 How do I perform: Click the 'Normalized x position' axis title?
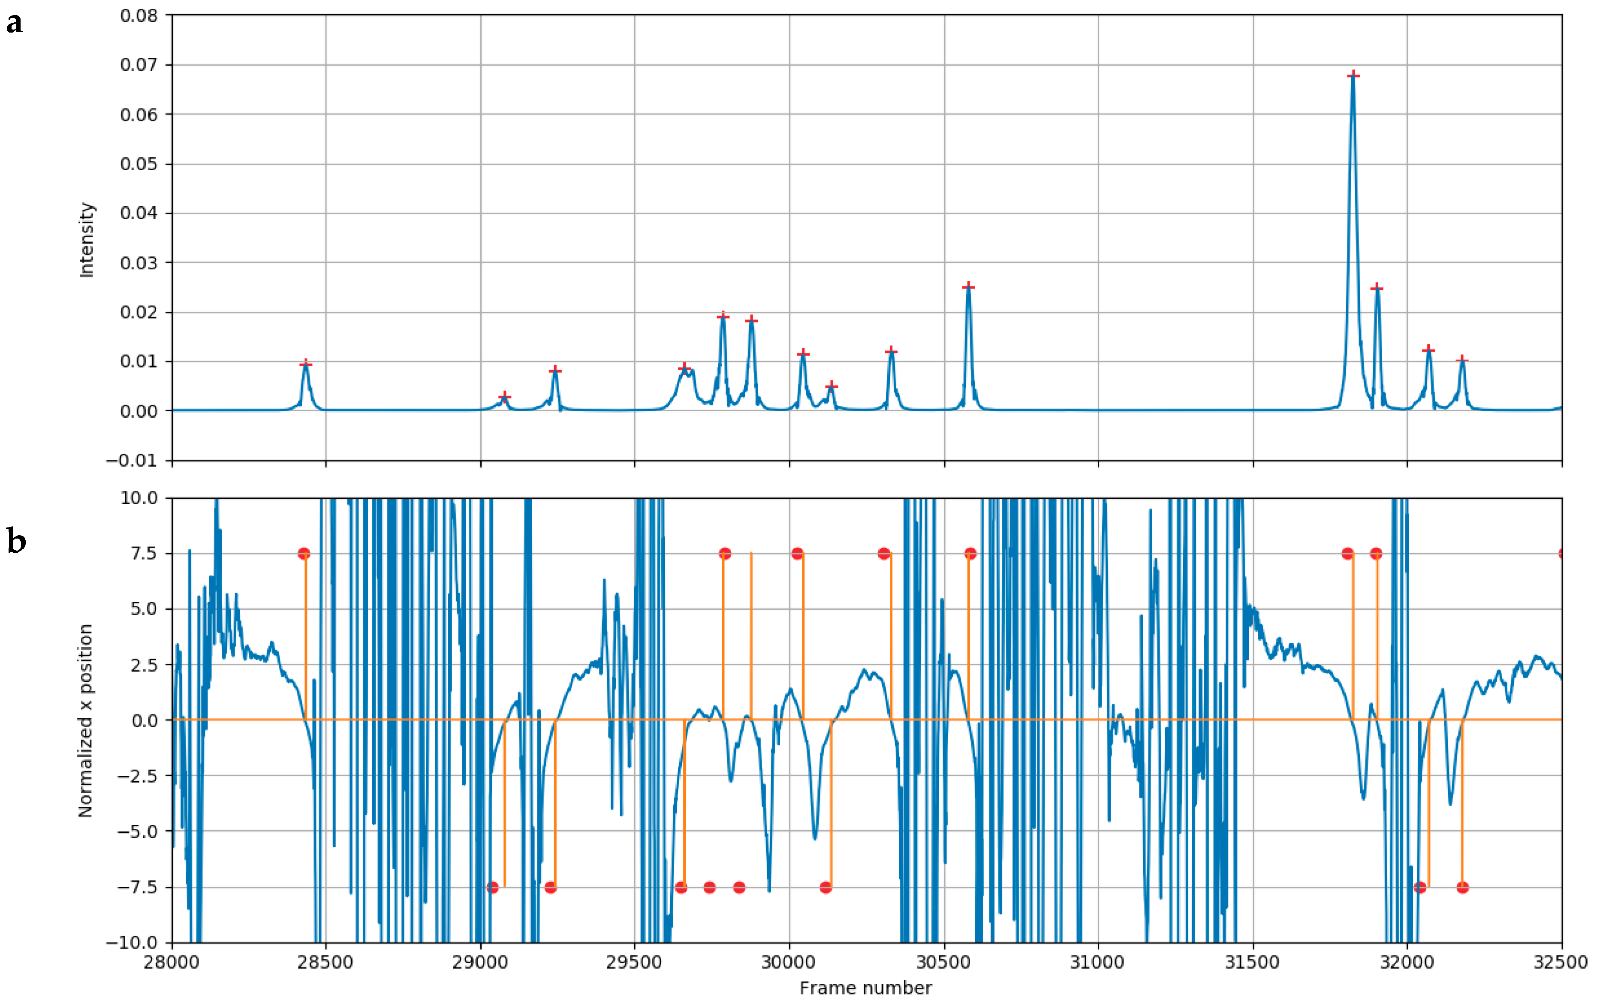pos(86,720)
